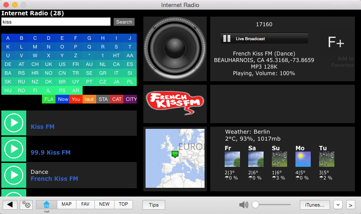Filter stations by letter A
Screen dimensions: 361x214
(x=8, y=38)
